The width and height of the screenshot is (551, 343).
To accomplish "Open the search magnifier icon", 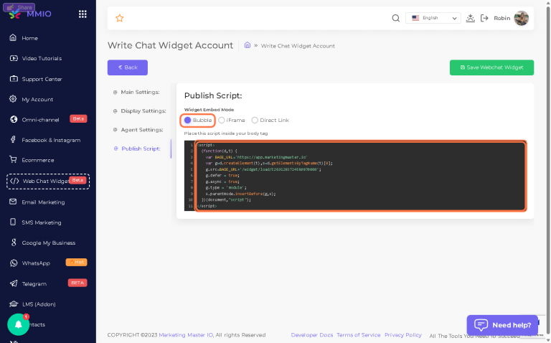I will click(396, 18).
